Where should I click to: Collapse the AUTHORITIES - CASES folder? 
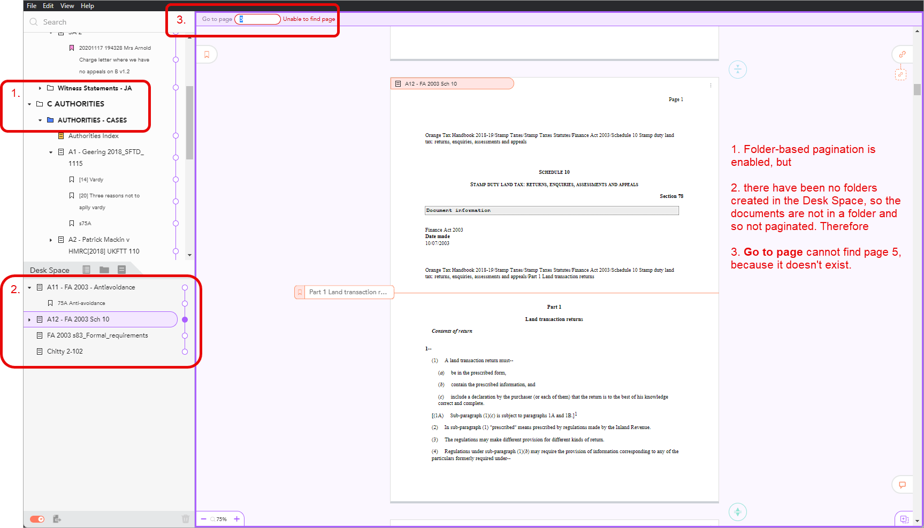[x=40, y=120]
